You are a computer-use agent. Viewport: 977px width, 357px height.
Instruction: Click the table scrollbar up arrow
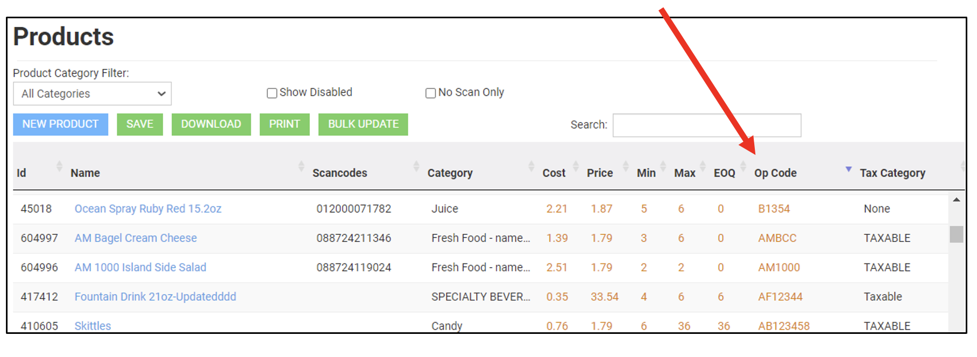tap(956, 200)
